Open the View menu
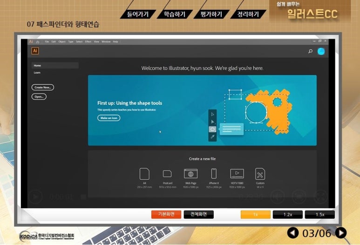This screenshot has width=360, height=245. (96, 42)
